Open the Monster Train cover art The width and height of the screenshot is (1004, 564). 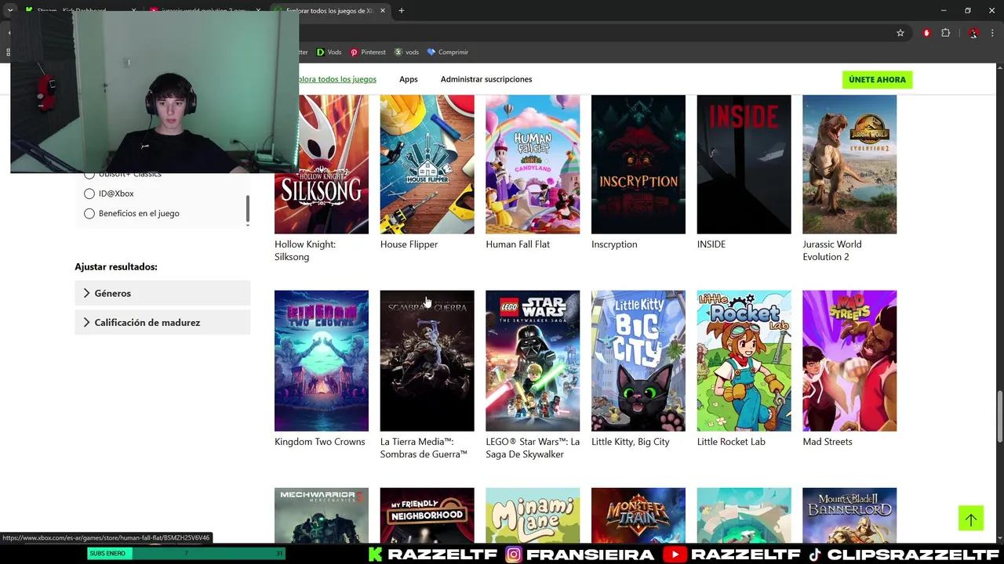(x=638, y=515)
